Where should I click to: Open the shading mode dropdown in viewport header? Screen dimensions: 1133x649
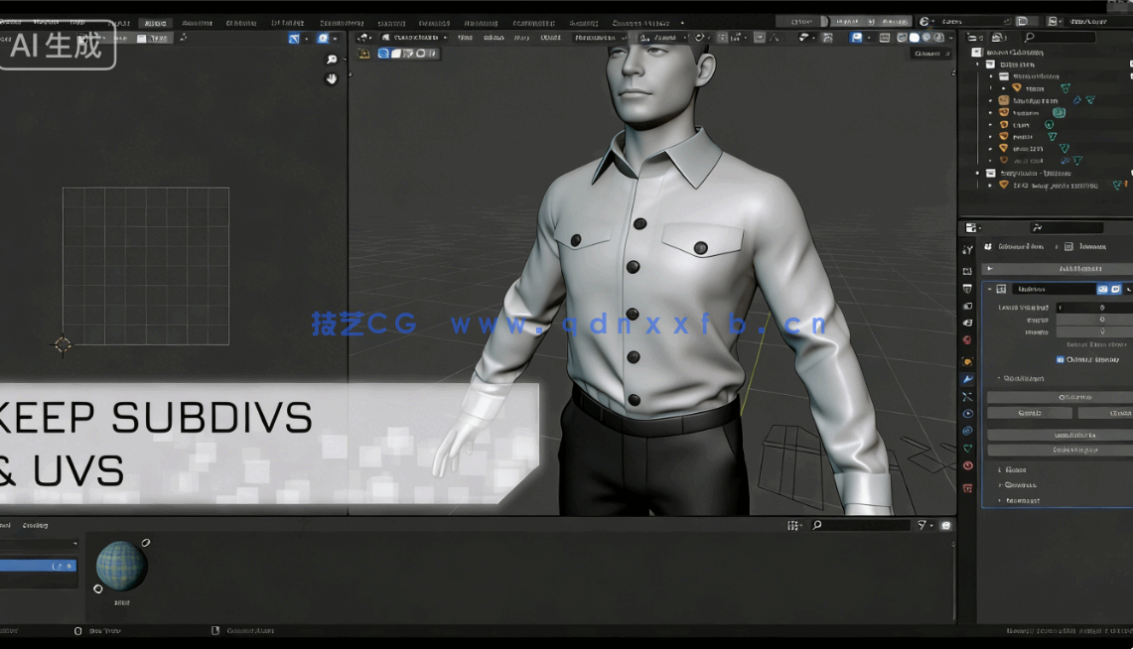click(x=951, y=37)
